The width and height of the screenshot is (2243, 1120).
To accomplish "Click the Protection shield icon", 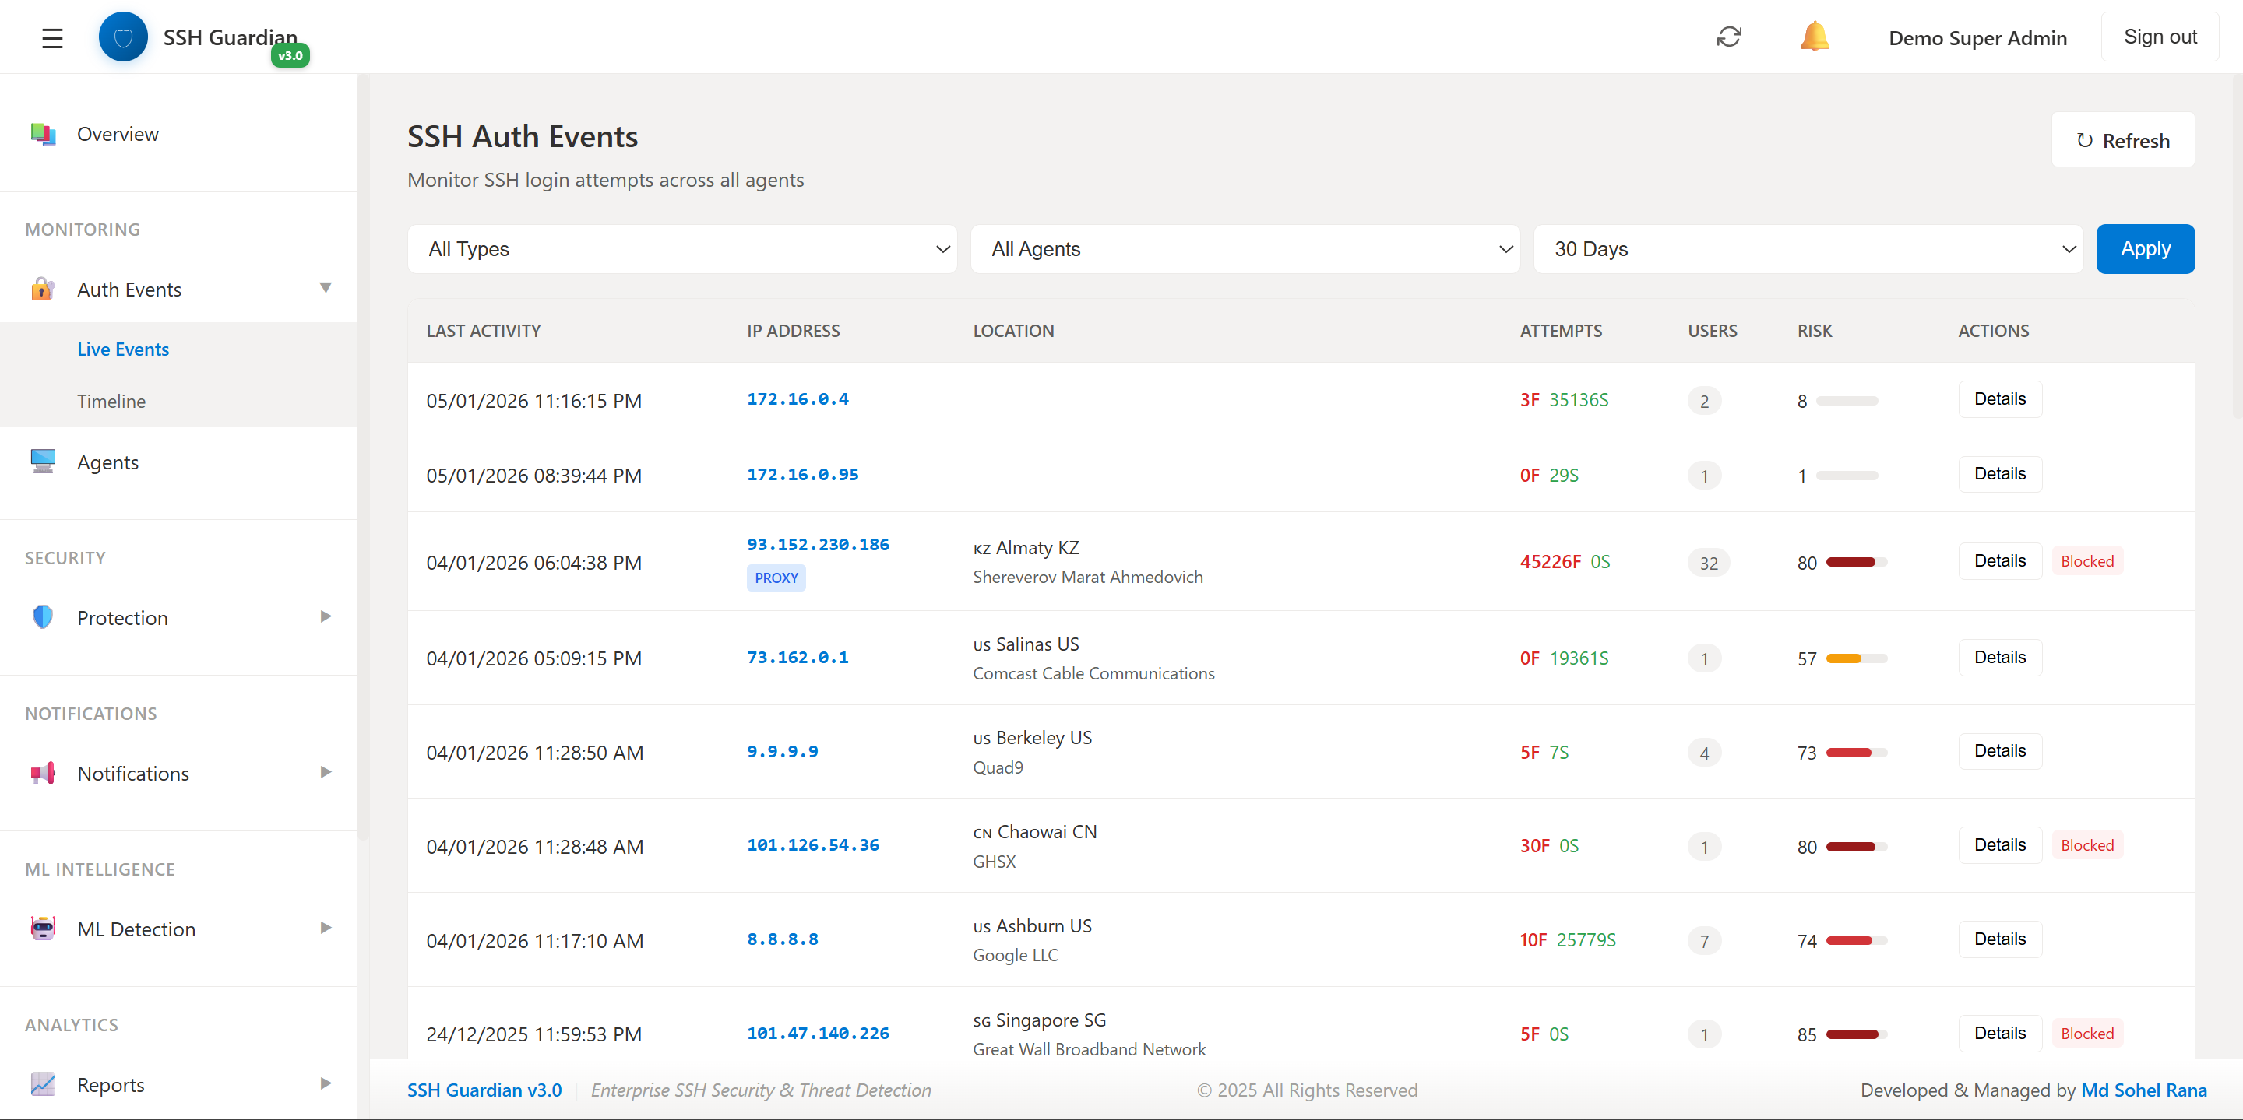I will pos(42,617).
